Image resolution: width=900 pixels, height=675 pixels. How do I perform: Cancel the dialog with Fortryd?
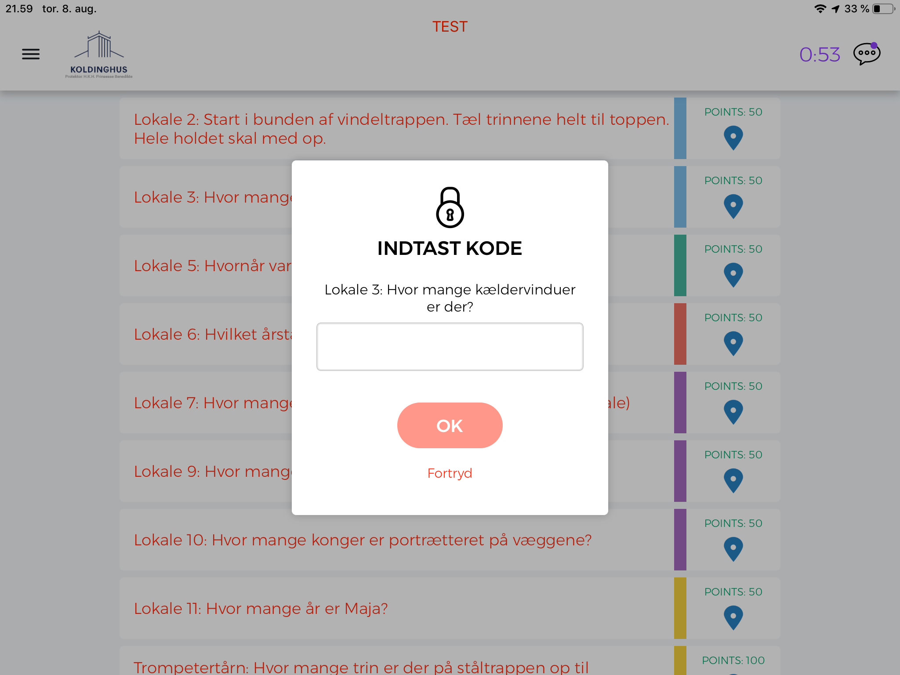click(450, 473)
